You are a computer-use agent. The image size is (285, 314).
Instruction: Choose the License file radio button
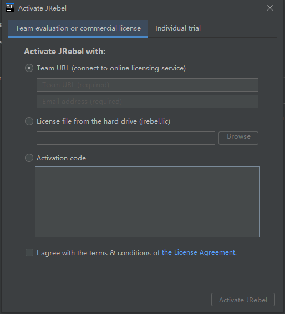(x=29, y=121)
